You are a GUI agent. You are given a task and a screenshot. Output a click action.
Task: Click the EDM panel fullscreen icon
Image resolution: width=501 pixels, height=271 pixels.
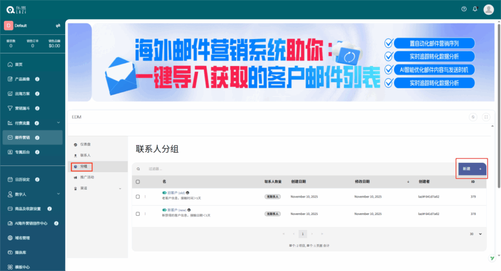(x=486, y=117)
